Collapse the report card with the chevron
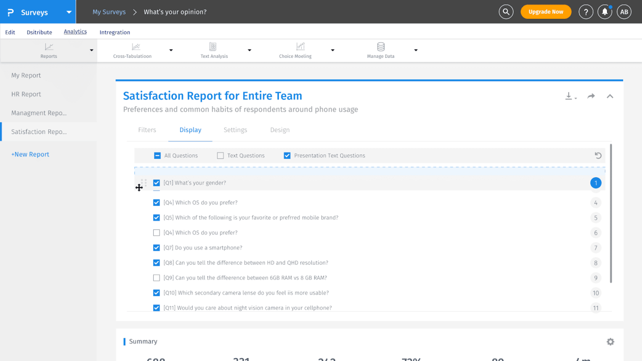The width and height of the screenshot is (642, 361). pos(610,97)
